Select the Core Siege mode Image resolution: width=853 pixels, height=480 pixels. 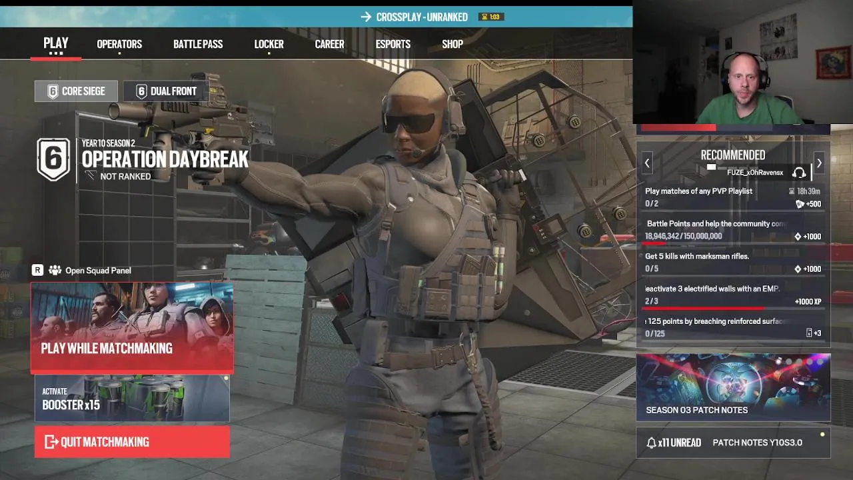coord(76,91)
